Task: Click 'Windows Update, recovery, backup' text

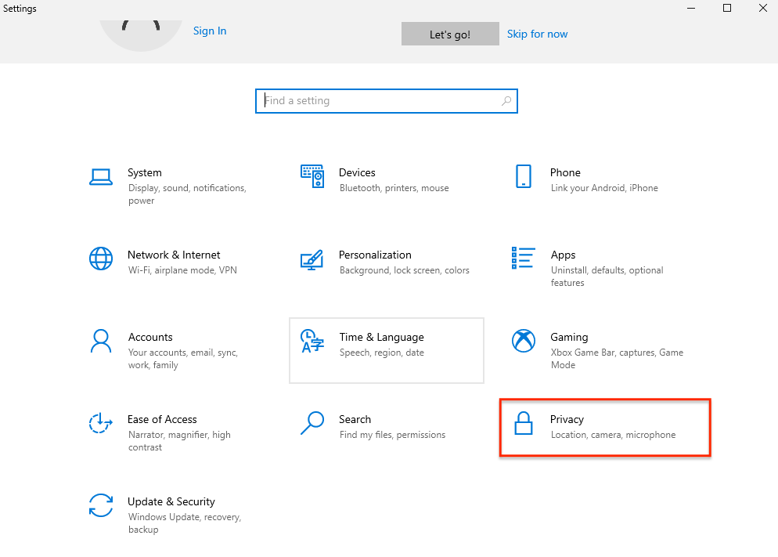Action: 185,523
